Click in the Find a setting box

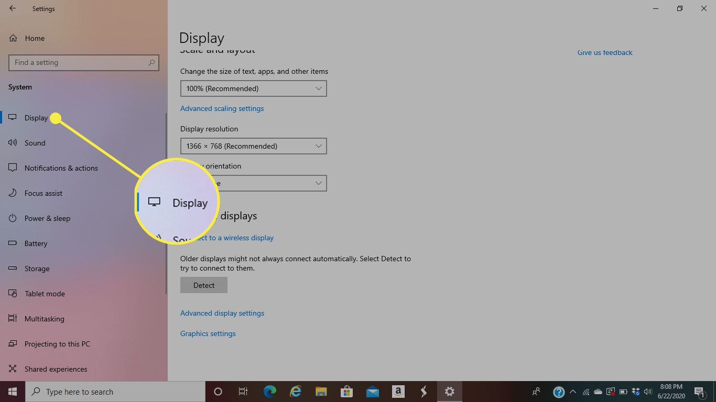79,63
